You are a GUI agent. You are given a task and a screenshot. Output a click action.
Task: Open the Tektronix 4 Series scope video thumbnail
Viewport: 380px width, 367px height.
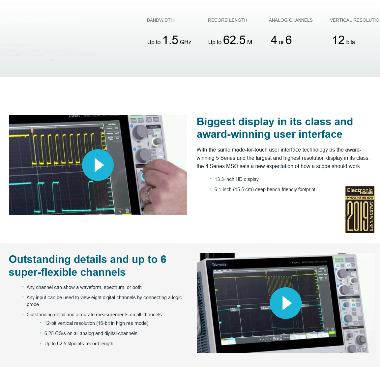click(286, 303)
